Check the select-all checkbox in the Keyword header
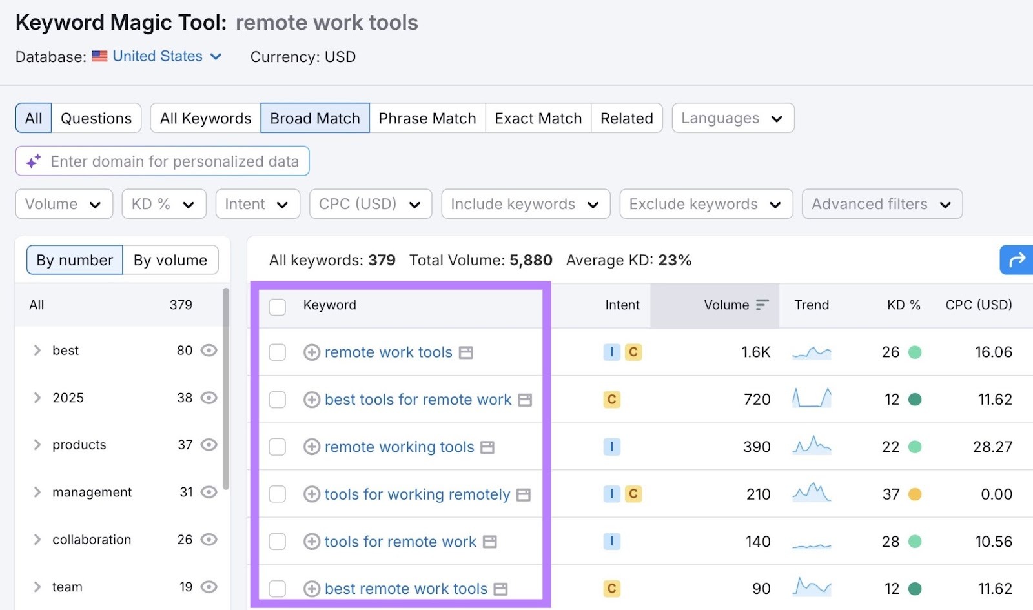 [278, 307]
